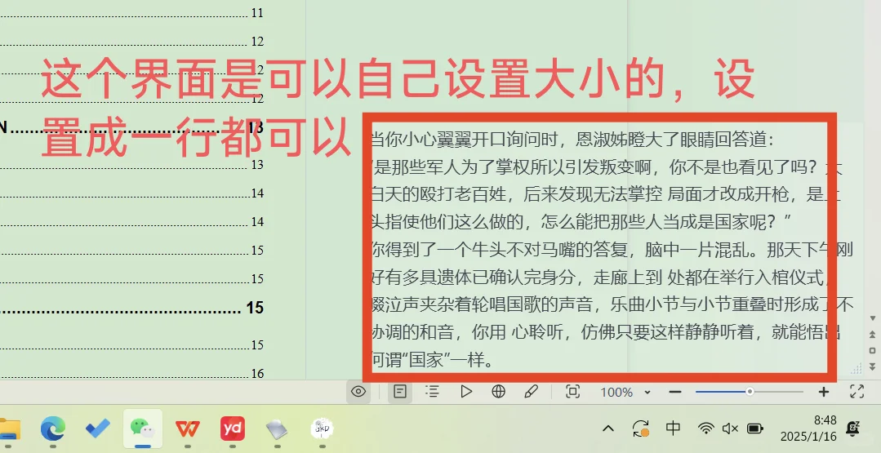The width and height of the screenshot is (881, 453).
Task: Click final line 何谓“国家”一样。
Action: (433, 359)
